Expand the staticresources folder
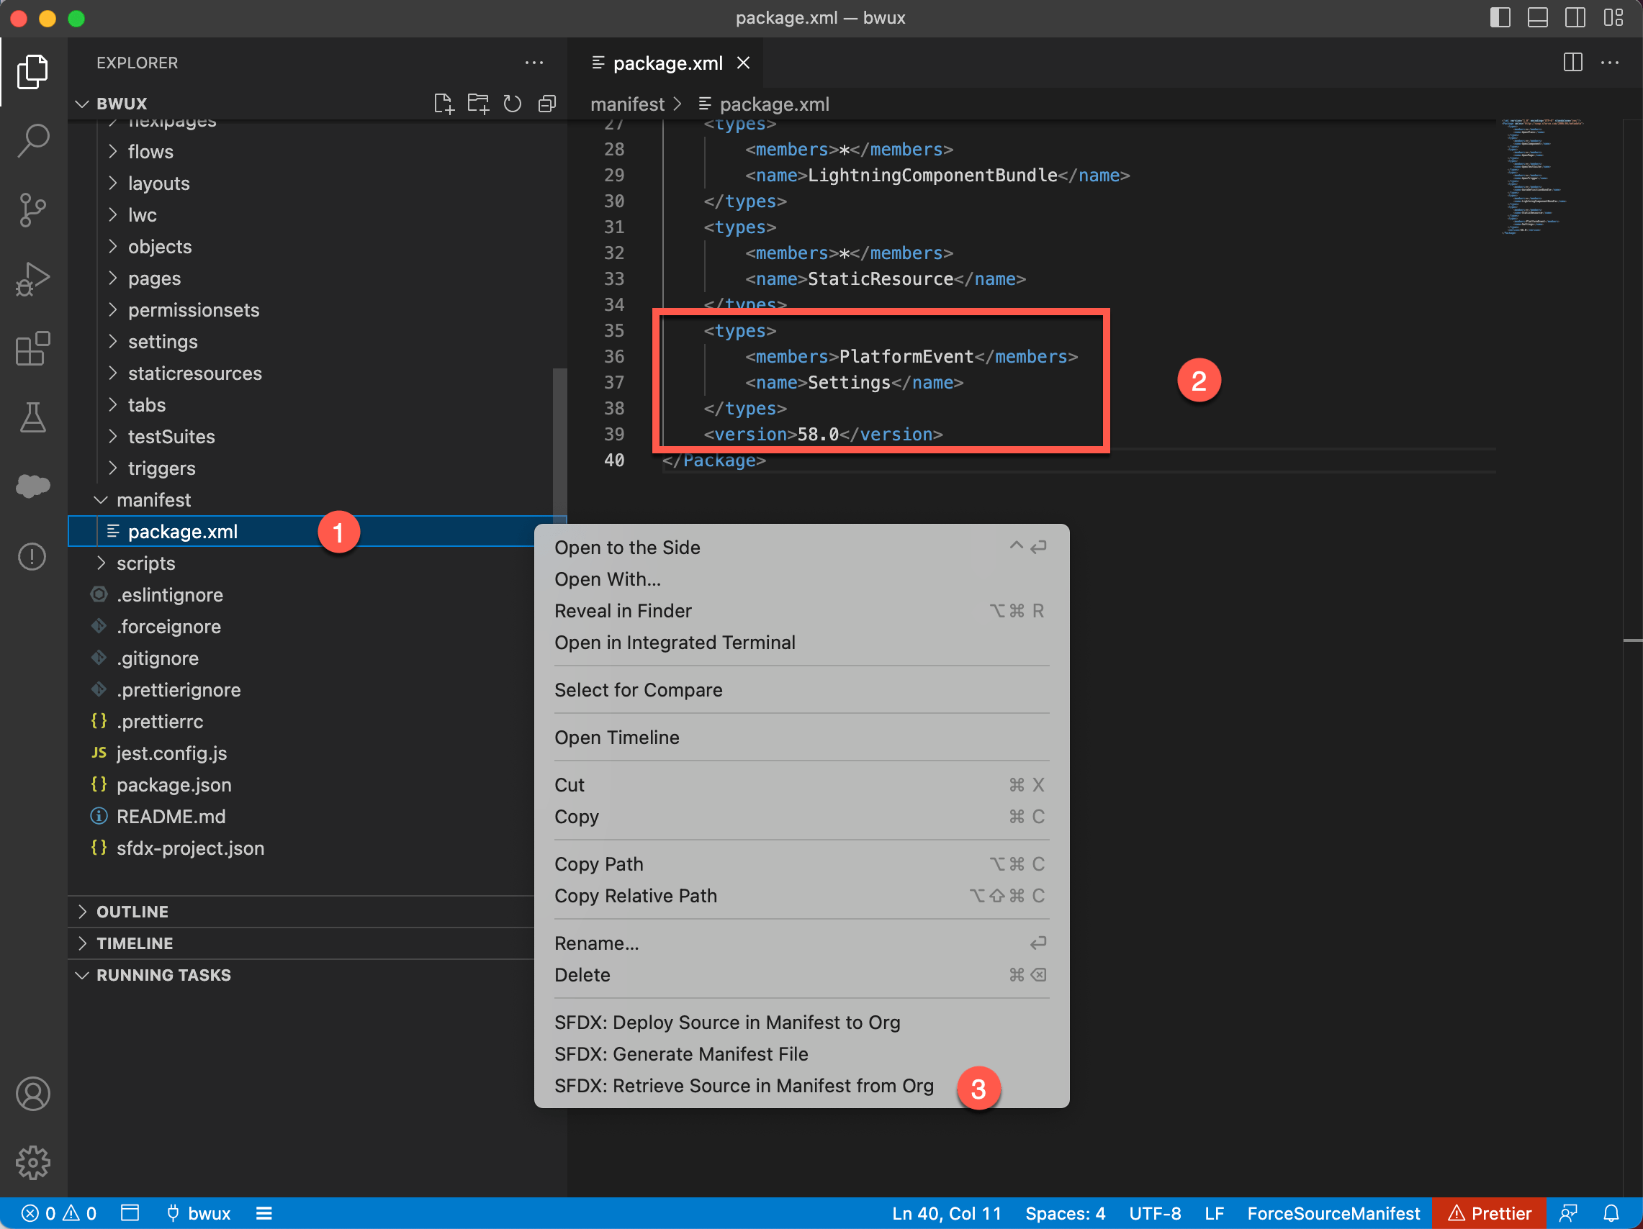1643x1229 pixels. click(x=194, y=373)
